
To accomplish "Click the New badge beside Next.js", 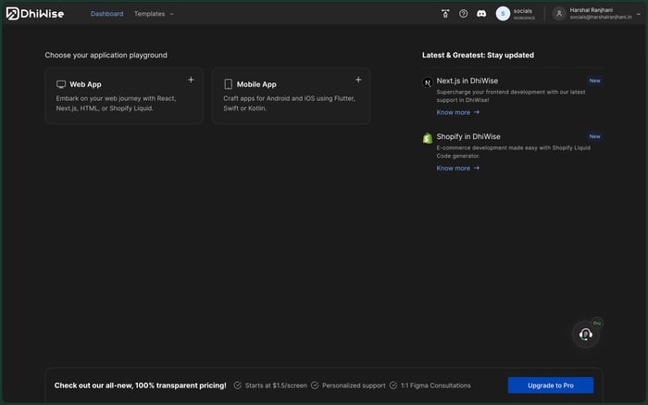I will pyautogui.click(x=594, y=81).
